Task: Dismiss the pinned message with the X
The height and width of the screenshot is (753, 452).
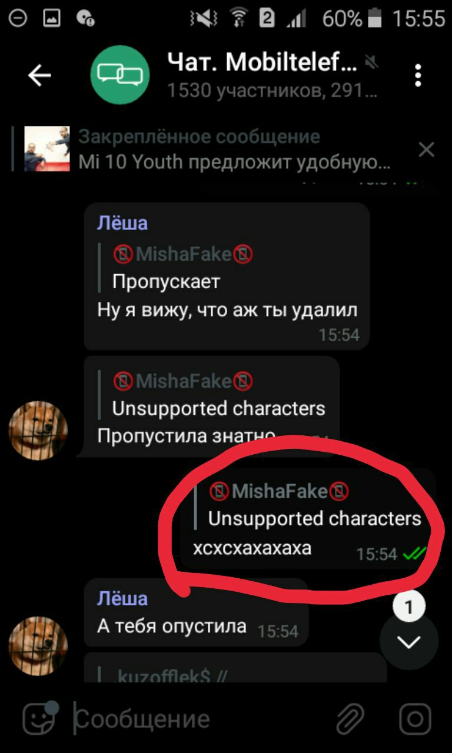Action: [426, 149]
